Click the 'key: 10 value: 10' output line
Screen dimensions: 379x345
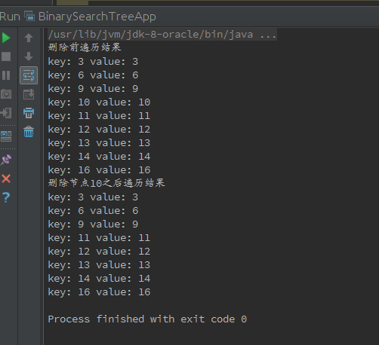99,102
